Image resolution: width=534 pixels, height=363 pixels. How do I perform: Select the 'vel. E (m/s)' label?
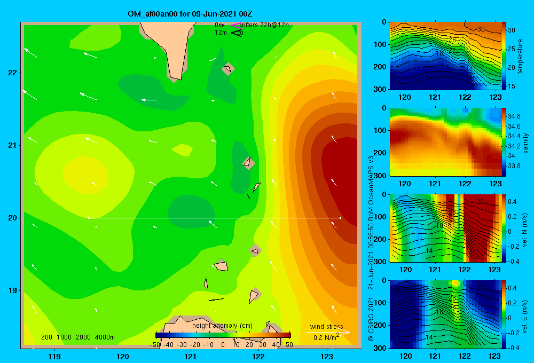tap(525, 317)
